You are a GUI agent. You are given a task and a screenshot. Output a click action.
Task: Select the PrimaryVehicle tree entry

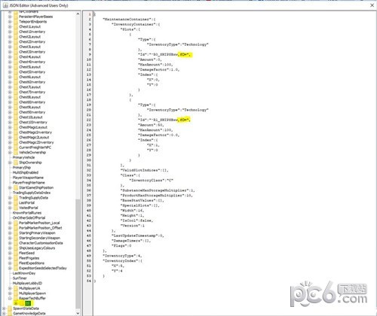[23, 157]
